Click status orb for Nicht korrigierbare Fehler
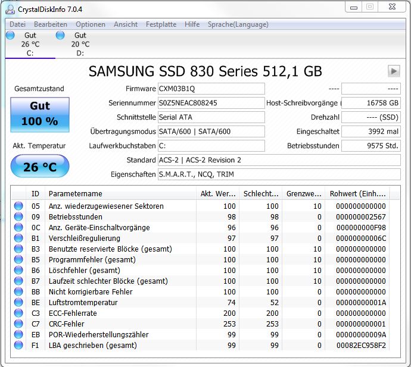This screenshot has height=367, width=411. pyautogui.click(x=18, y=291)
